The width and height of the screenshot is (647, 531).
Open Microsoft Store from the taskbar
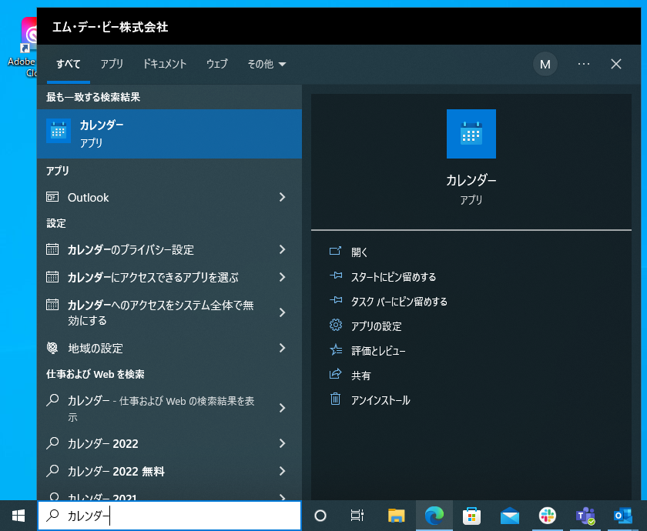click(471, 516)
